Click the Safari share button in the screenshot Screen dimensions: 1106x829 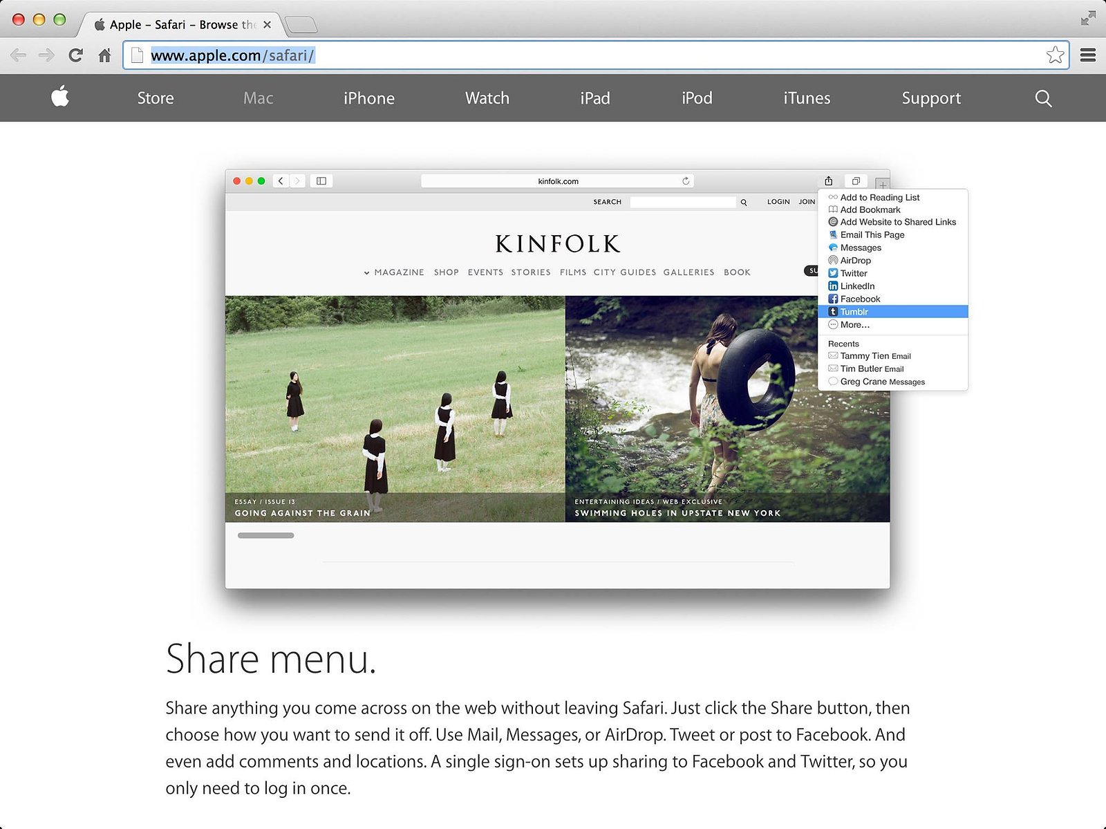click(828, 181)
